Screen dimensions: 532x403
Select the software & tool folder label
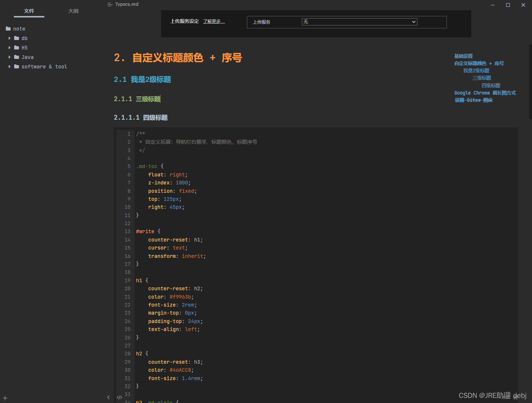tap(44, 67)
